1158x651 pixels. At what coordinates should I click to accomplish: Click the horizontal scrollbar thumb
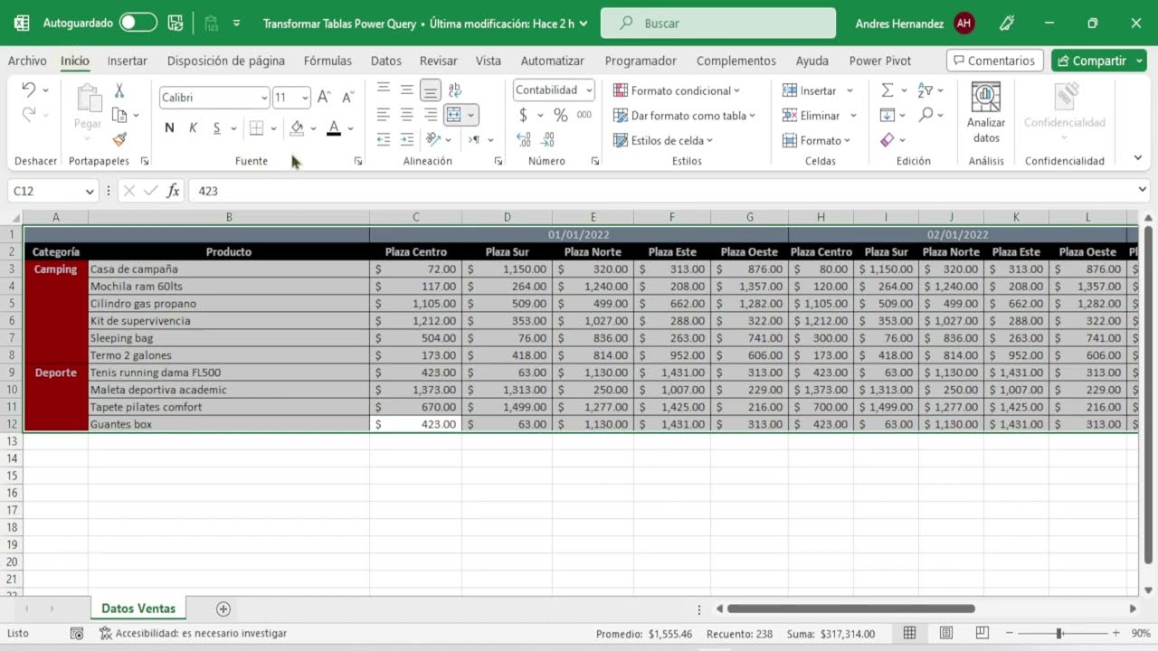(850, 609)
